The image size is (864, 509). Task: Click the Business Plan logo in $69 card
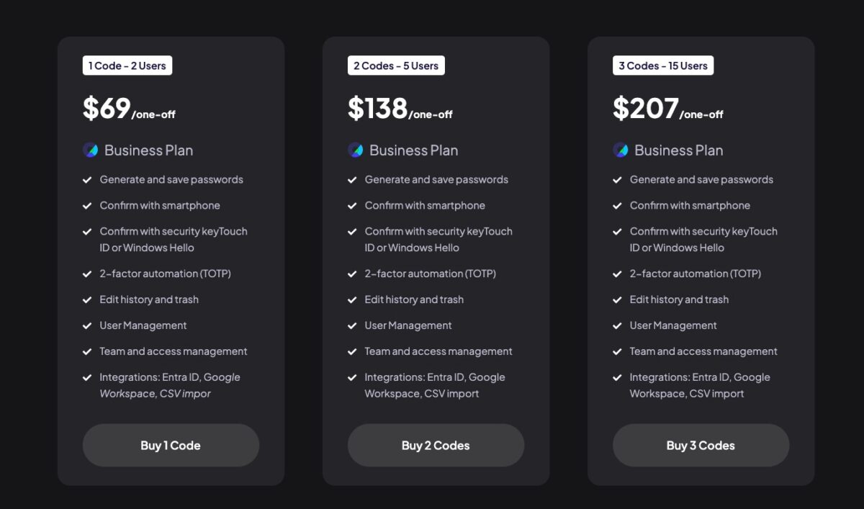click(x=90, y=150)
